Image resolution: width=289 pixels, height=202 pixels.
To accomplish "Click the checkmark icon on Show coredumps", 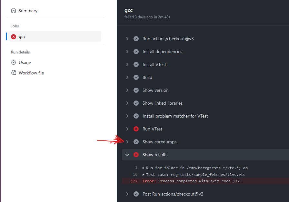I will tap(136, 142).
